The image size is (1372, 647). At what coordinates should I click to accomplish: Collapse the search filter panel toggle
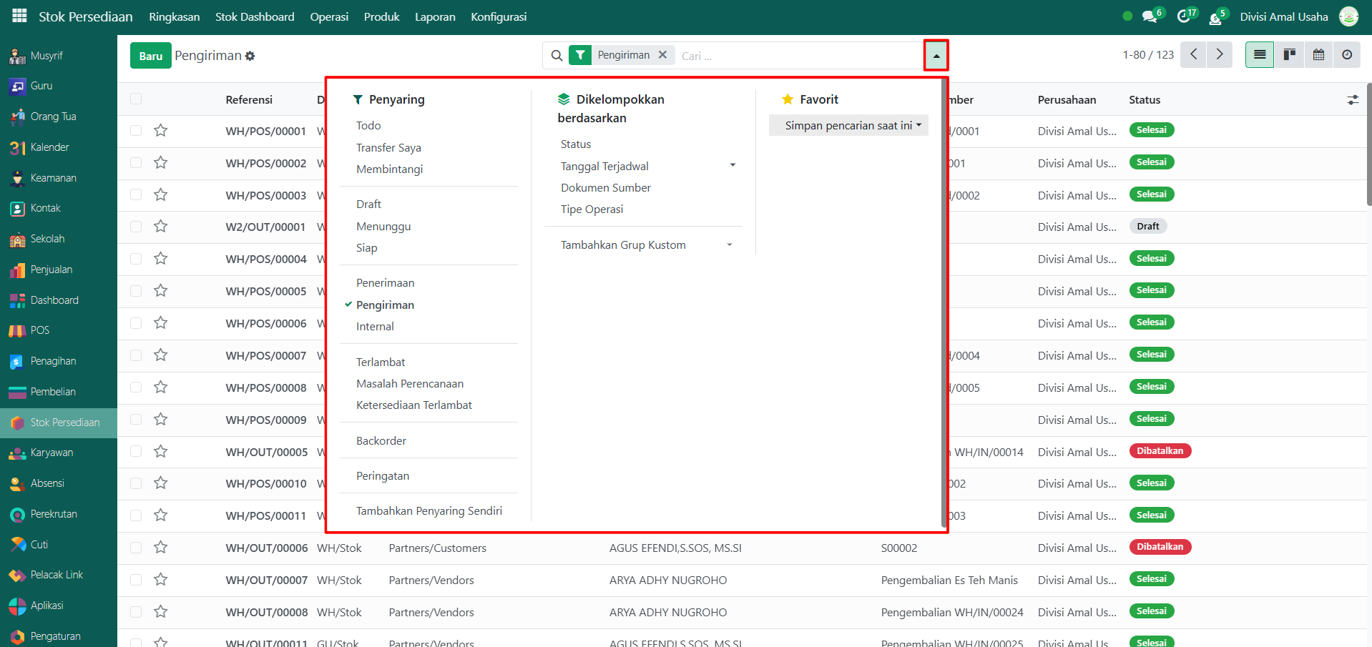(936, 56)
